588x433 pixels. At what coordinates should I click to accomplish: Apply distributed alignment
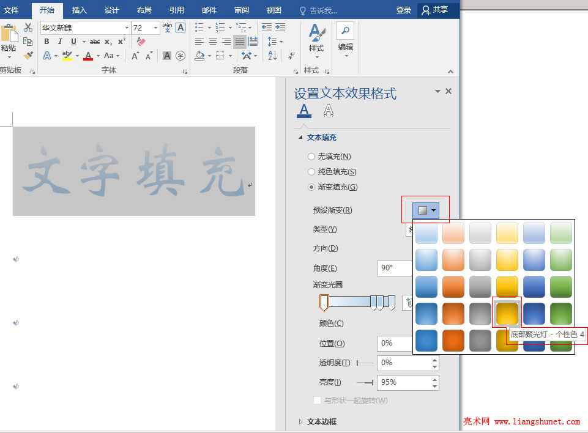253,42
